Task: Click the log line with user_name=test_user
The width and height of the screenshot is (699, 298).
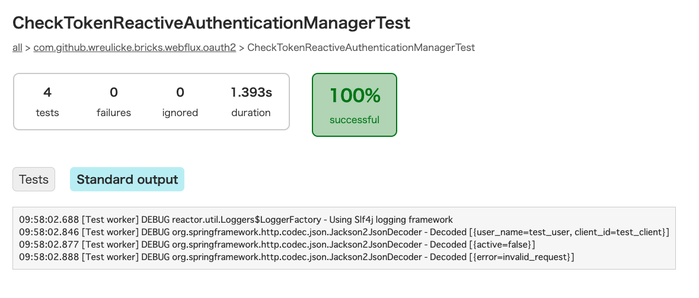Action: [344, 232]
